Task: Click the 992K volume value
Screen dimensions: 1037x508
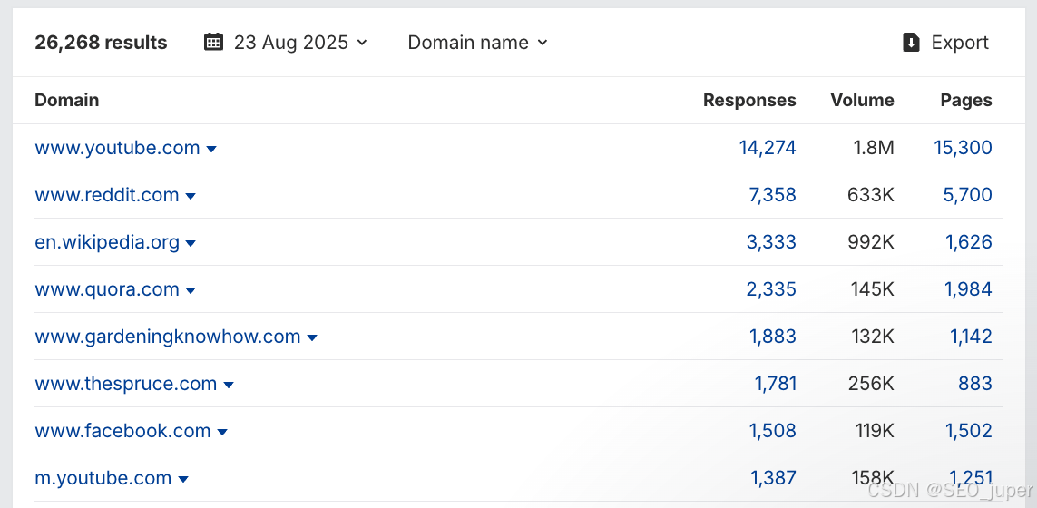Action: tap(870, 242)
